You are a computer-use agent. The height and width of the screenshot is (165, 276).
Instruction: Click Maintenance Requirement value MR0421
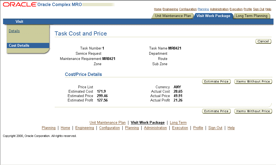[x=109, y=59]
